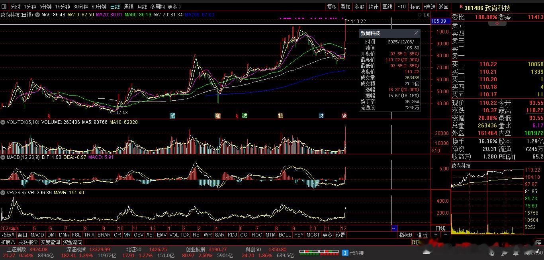Screen dimensions: 544x260
Task: Switch to the 交易查询 tab
Action: [50, 242]
